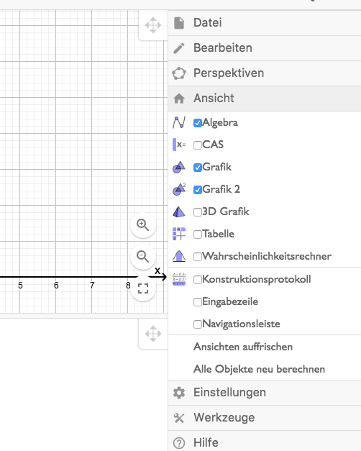Uncheck the Grafik 2 checkbox
361x451 pixels.
[x=198, y=190]
